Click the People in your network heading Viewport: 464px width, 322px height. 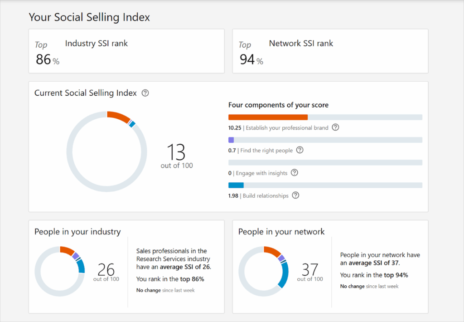pos(281,232)
